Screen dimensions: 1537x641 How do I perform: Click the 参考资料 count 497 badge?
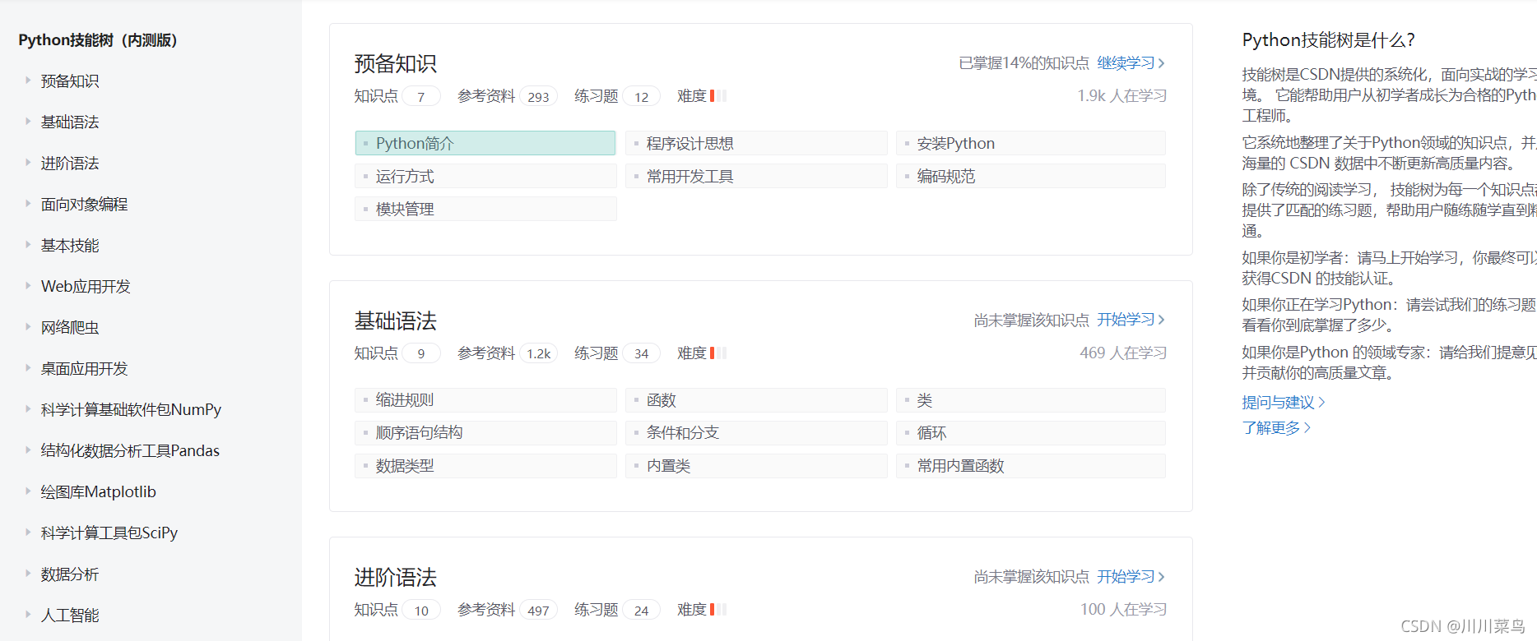coord(538,611)
